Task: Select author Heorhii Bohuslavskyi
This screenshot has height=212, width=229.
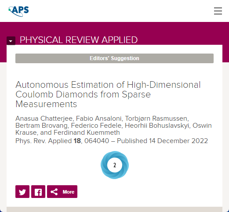Action: tap(156, 126)
